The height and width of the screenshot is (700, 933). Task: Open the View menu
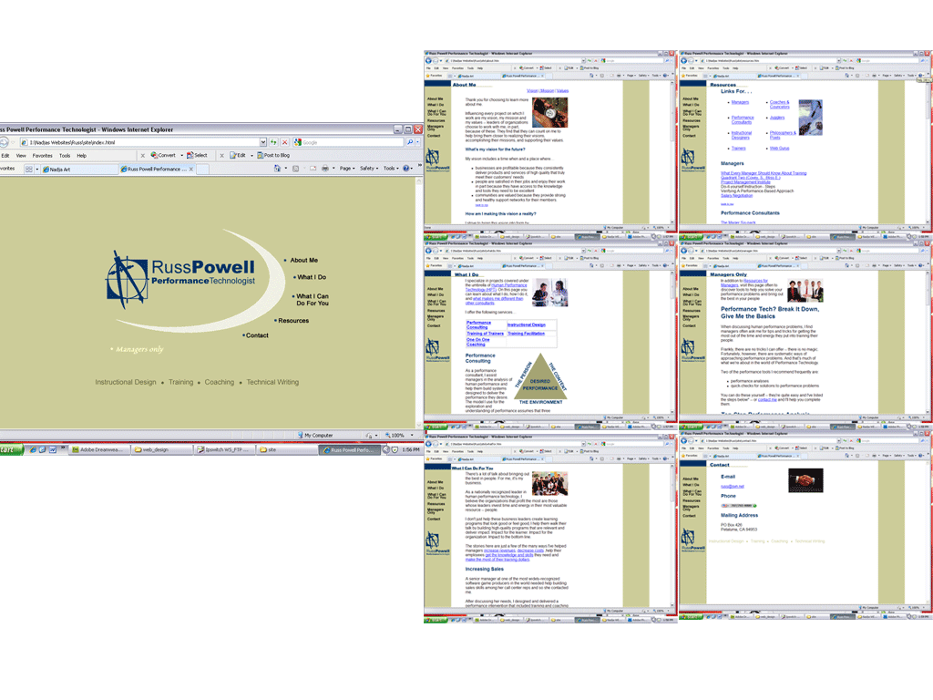21,156
